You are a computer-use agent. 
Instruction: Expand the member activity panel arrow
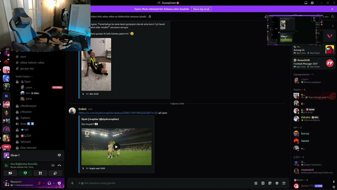pos(333,26)
